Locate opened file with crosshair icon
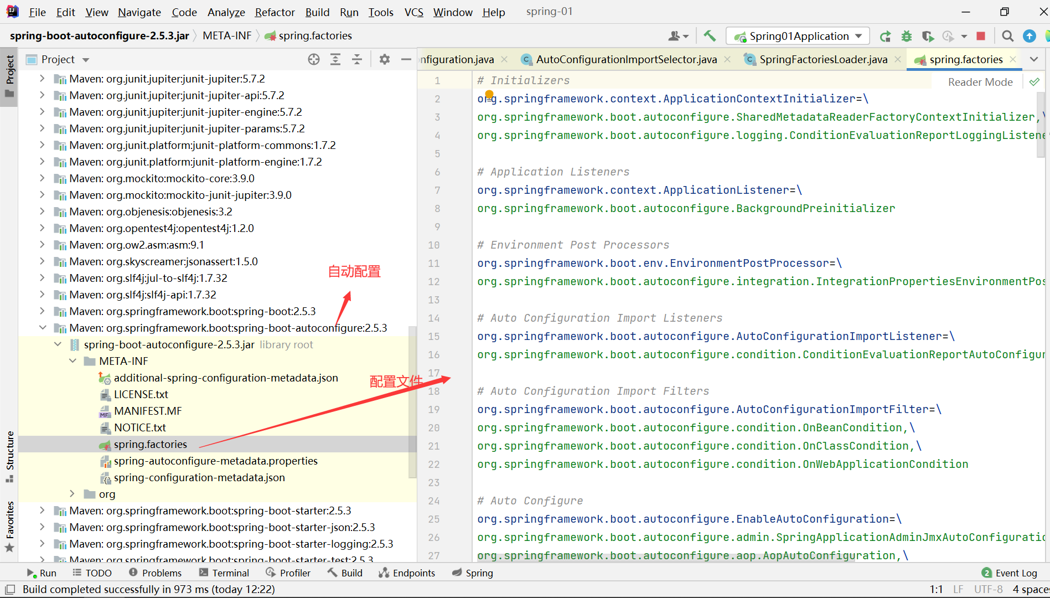This screenshot has width=1050, height=598. 314,59
